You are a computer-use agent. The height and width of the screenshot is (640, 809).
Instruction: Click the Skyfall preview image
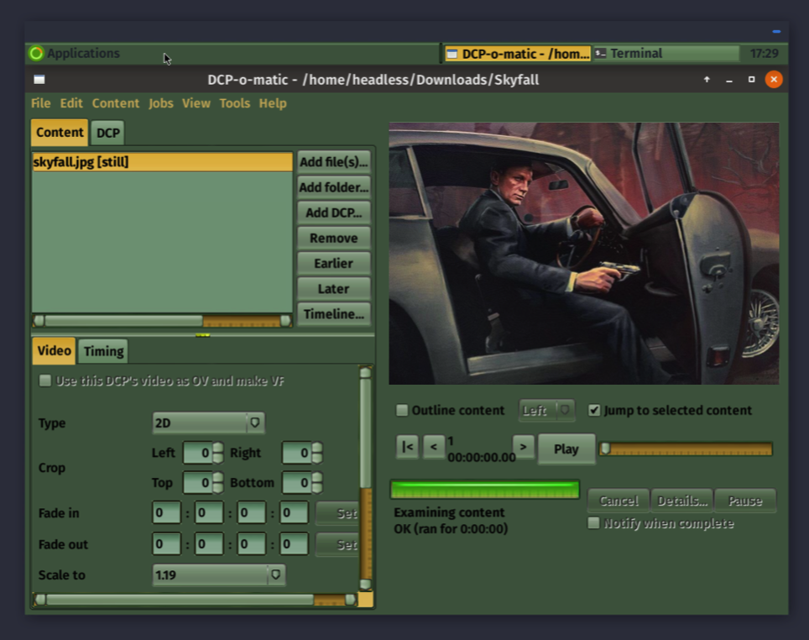584,253
